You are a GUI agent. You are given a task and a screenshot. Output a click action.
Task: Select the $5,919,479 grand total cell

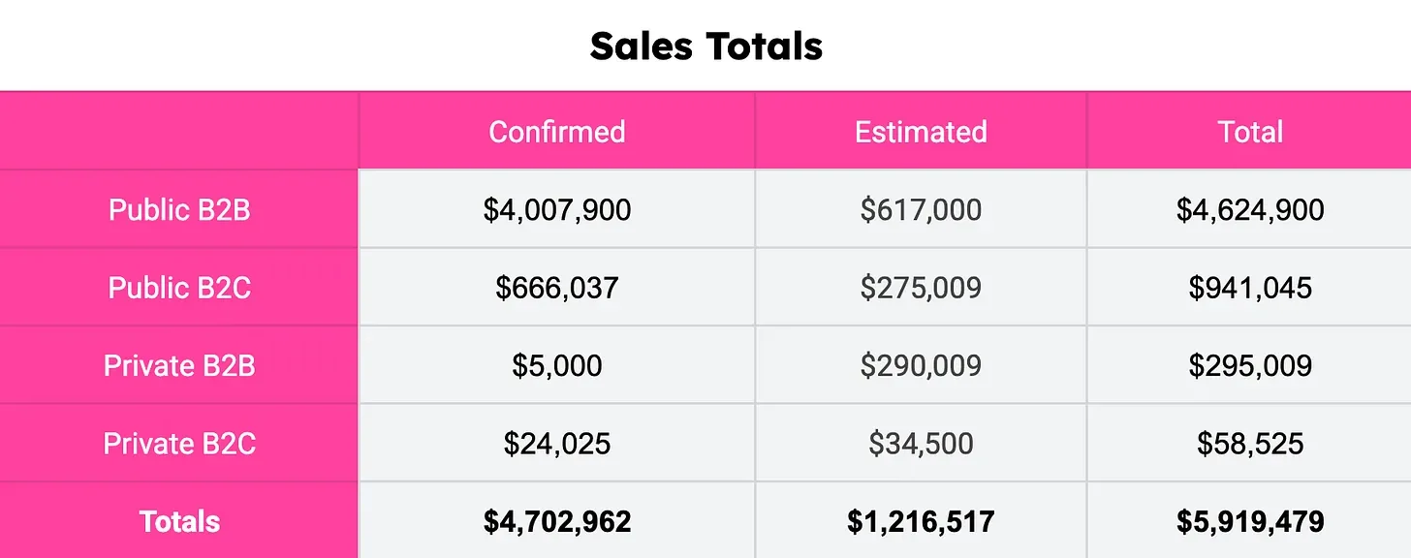tap(1250, 521)
